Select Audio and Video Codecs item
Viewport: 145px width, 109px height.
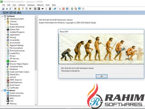coord(19,72)
